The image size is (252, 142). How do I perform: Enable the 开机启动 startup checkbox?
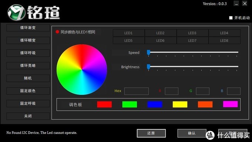(x=231, y=18)
